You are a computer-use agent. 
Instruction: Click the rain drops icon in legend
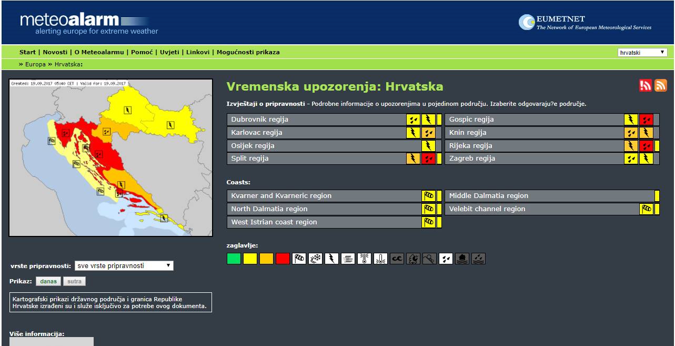tap(446, 259)
